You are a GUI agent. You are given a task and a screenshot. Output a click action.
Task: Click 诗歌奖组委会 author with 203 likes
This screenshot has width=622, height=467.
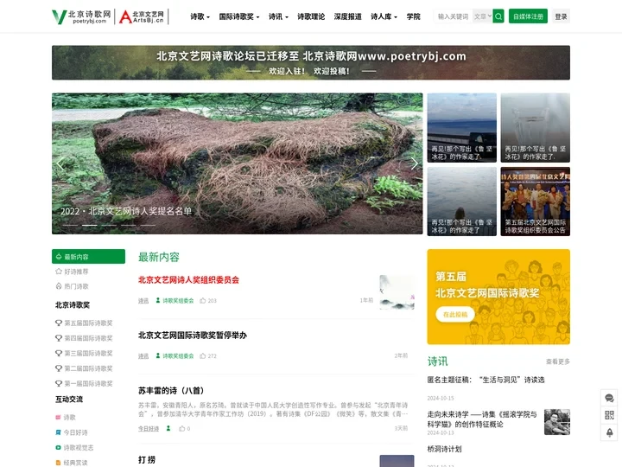click(x=175, y=301)
